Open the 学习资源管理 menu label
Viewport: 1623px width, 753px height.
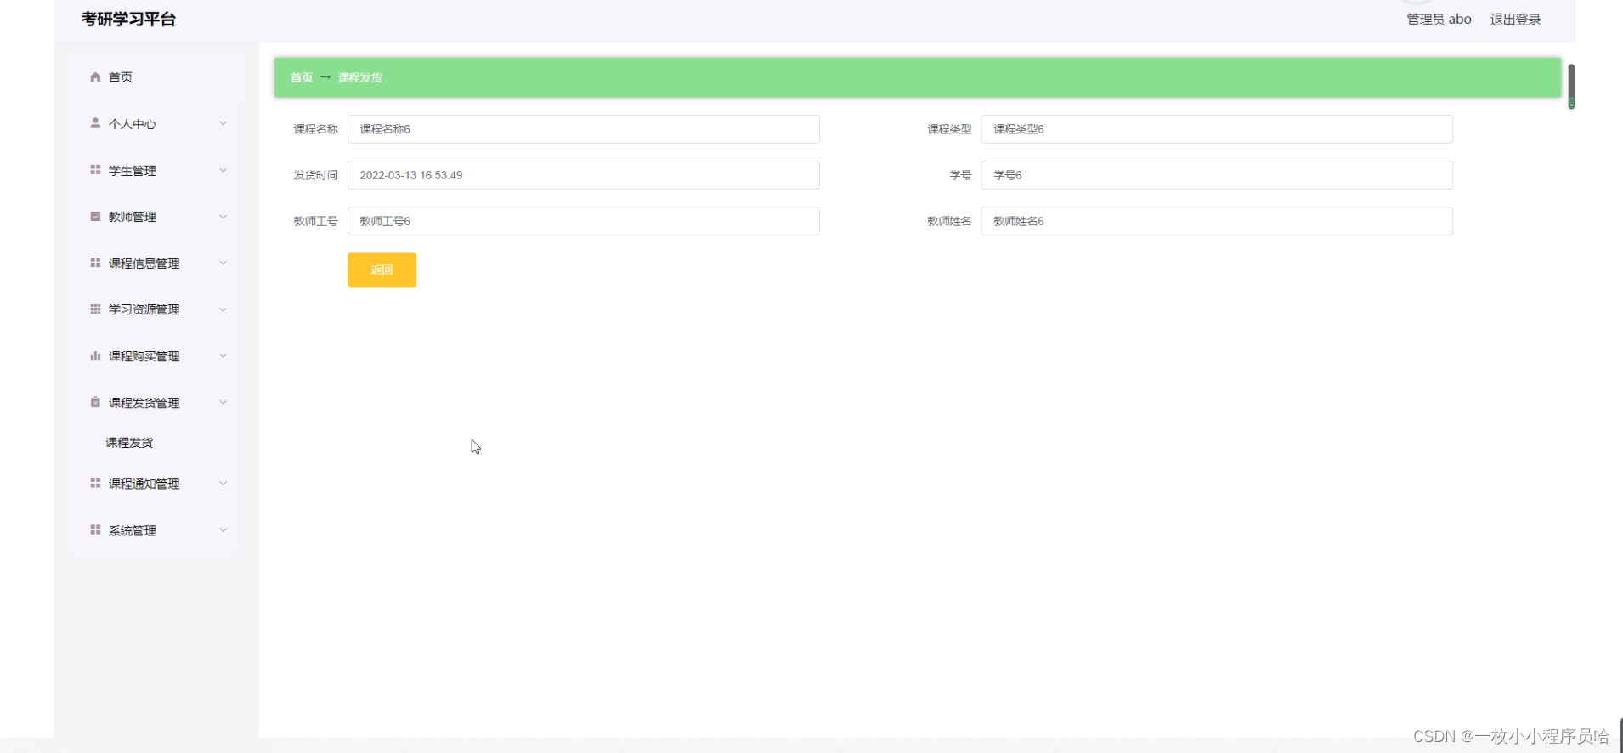point(144,309)
